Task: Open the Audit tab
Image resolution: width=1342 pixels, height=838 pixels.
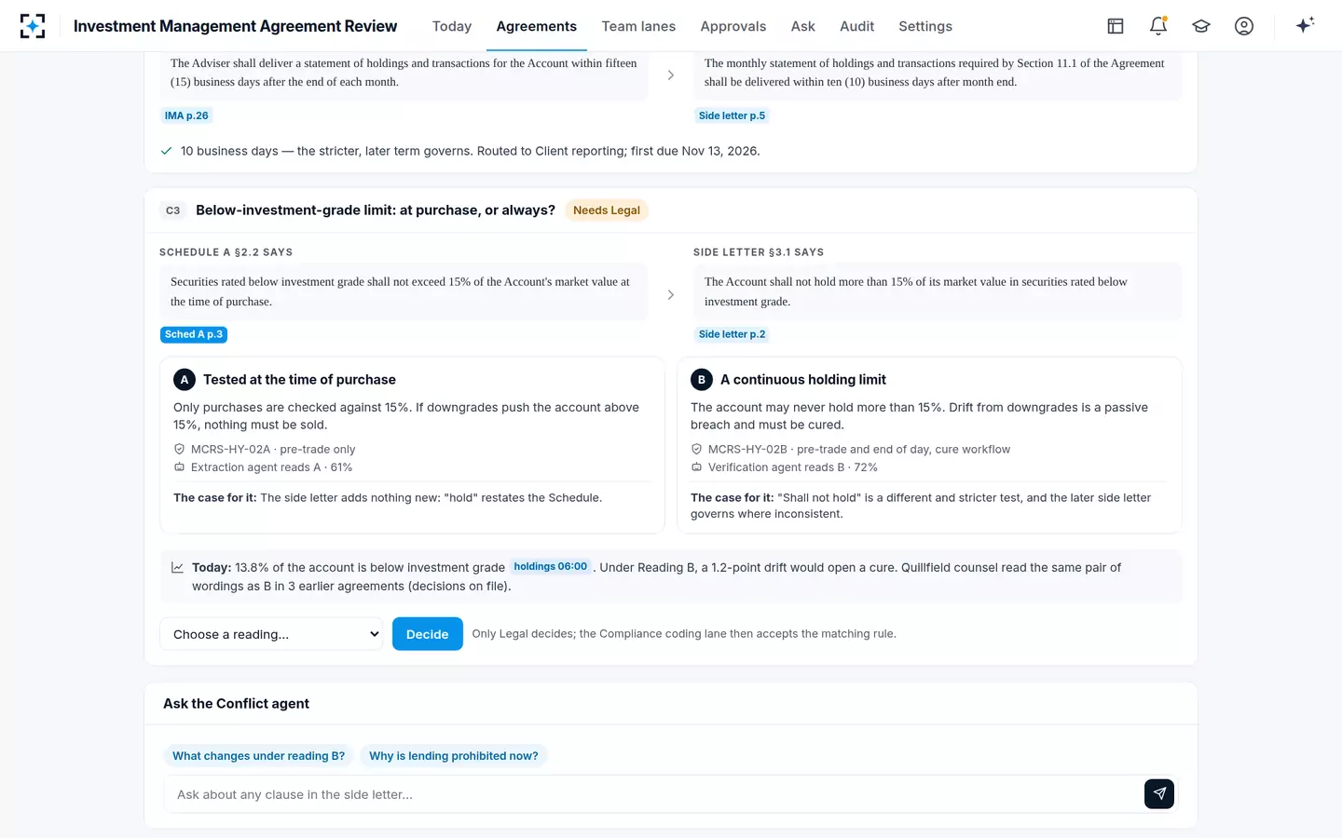Action: [x=856, y=26]
